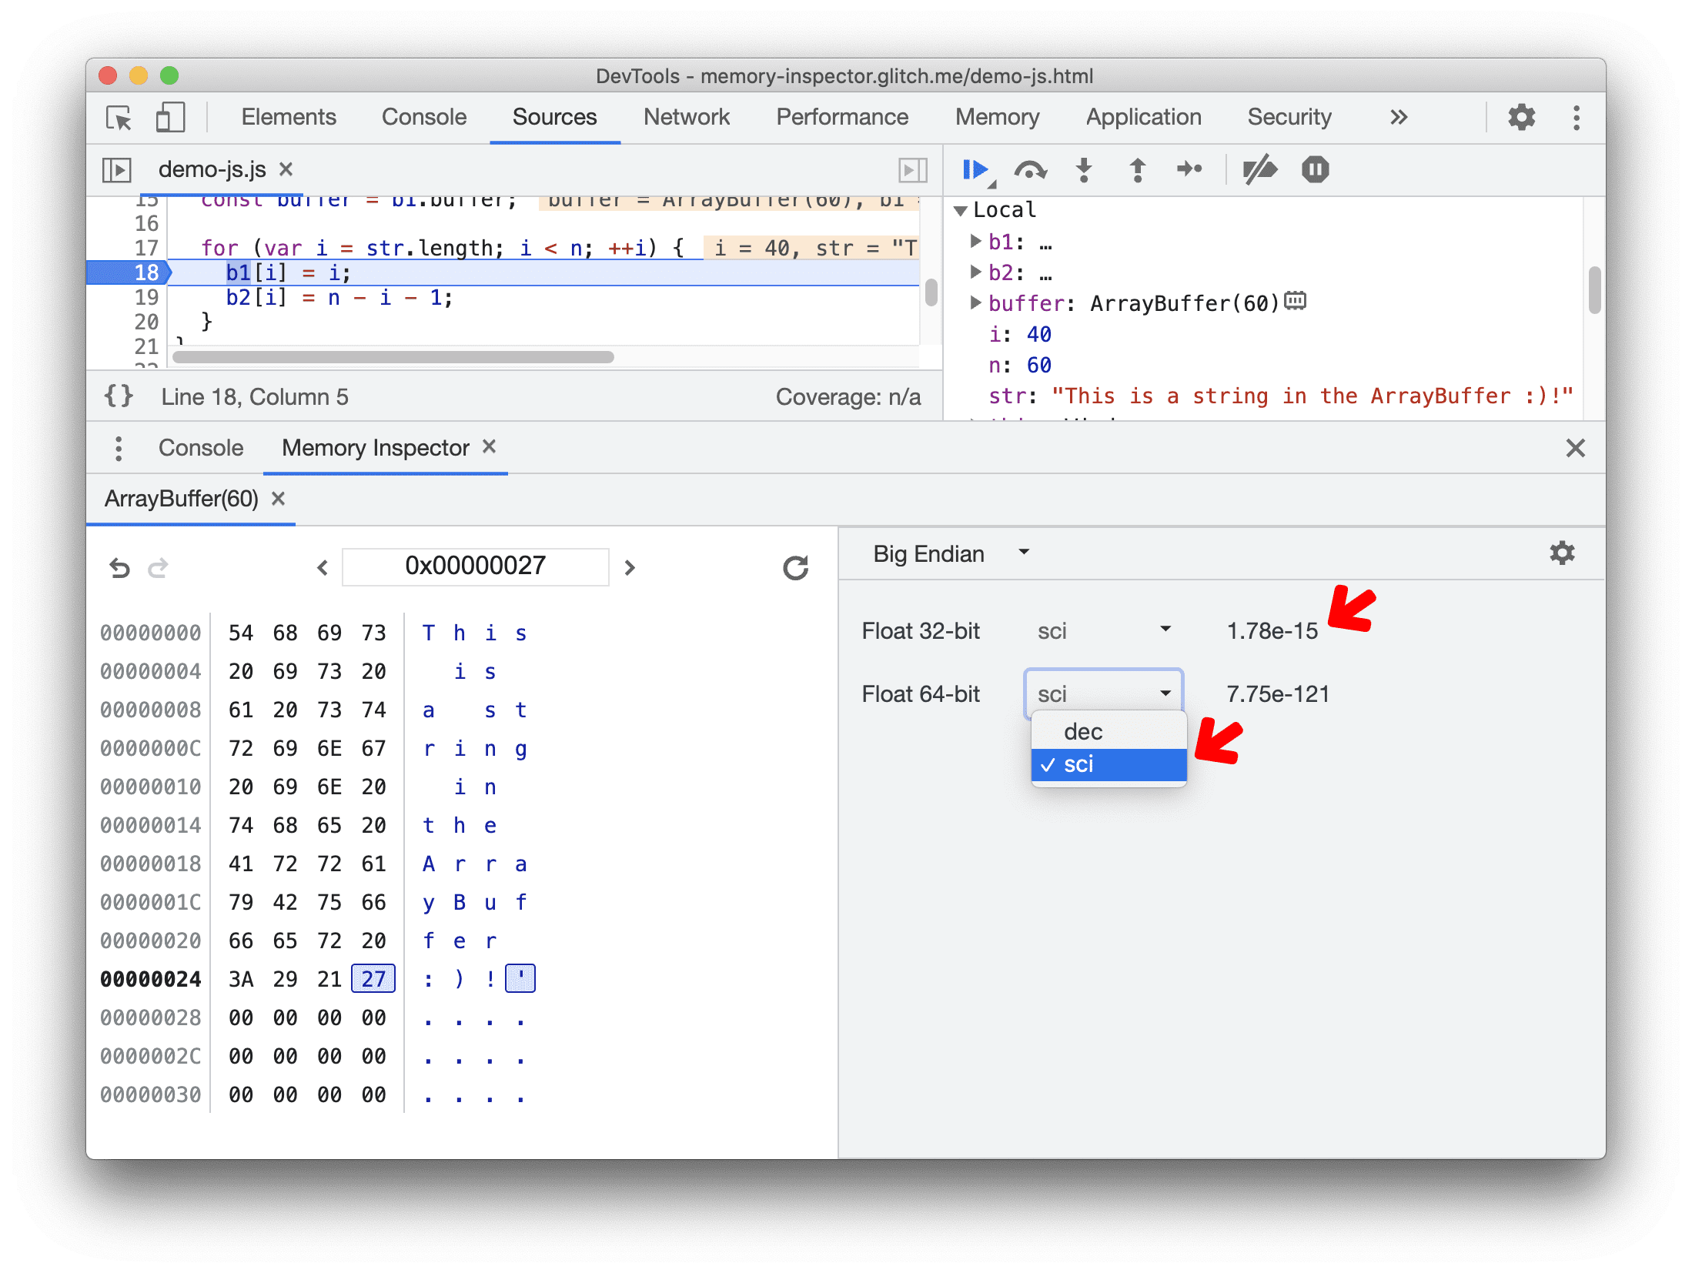The height and width of the screenshot is (1273, 1692).
Task: Expand the b1 local variable tree item
Action: click(x=979, y=241)
